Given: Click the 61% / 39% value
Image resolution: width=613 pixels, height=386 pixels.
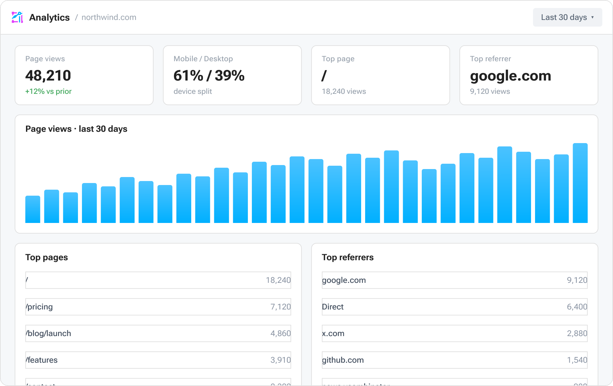Looking at the screenshot, I should [209, 76].
